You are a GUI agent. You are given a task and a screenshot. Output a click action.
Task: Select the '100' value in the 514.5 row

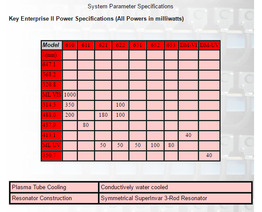[x=120, y=105]
